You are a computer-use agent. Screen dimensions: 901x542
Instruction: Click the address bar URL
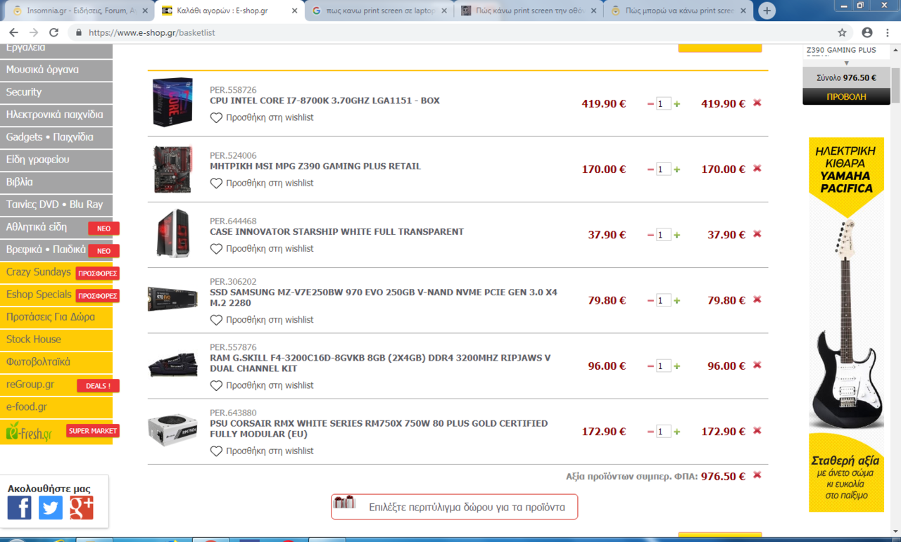coord(151,32)
